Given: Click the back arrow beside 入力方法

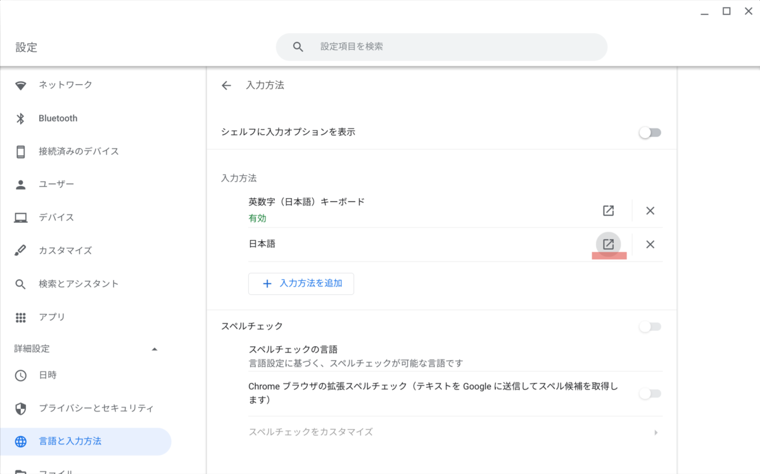Looking at the screenshot, I should click(x=226, y=85).
